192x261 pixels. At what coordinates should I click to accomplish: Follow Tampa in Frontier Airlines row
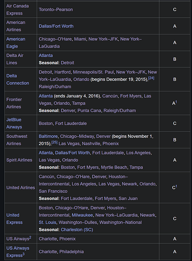(79, 103)
